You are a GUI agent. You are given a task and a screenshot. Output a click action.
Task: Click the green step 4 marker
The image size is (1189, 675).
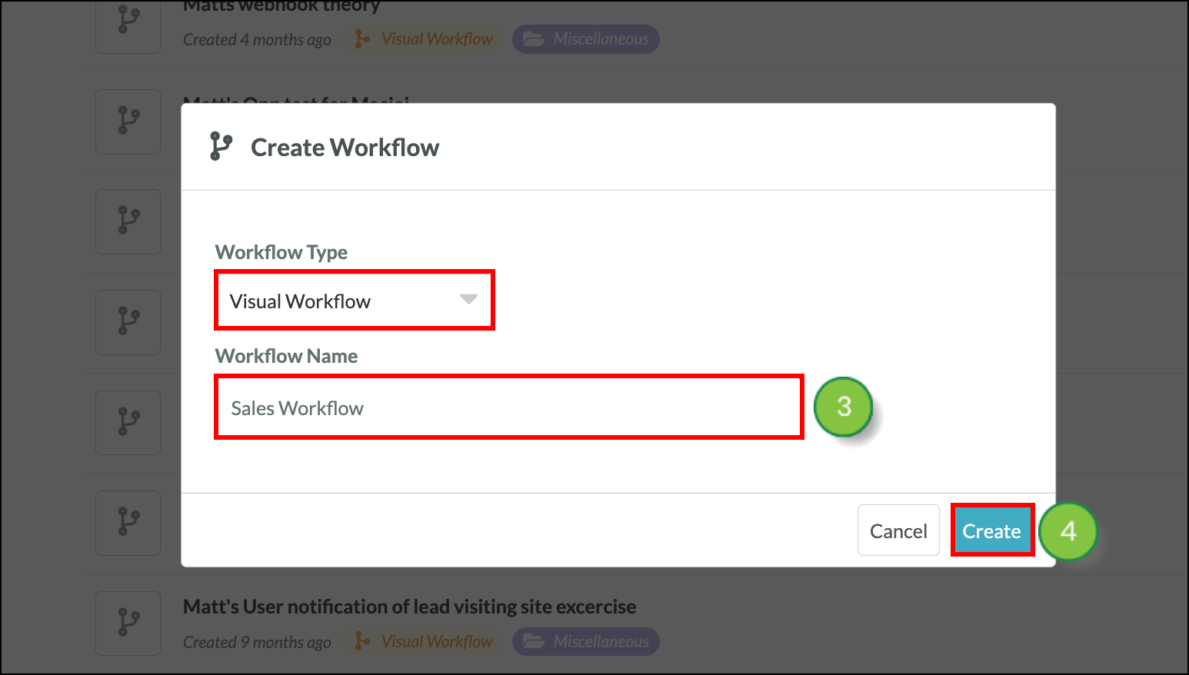tap(1067, 531)
